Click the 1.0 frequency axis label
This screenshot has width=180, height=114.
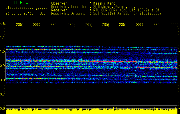[x=2, y=52]
